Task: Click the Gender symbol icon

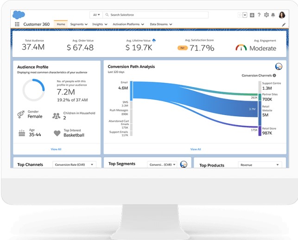Action: pyautogui.click(x=21, y=114)
